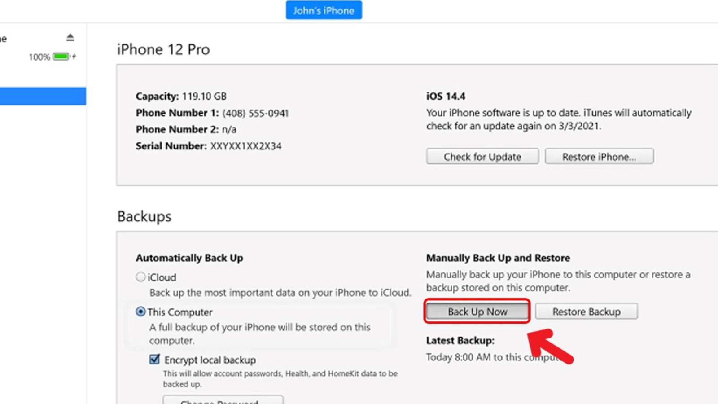Click the Restore iPhone... button
This screenshot has height=404, width=718.
coord(599,157)
